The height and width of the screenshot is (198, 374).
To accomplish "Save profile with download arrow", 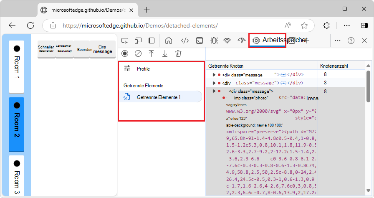I will (x=165, y=53).
